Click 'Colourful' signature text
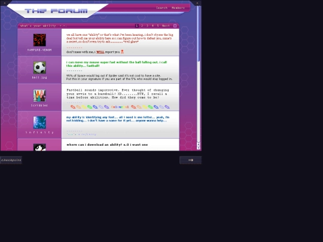The height and width of the screenshot is (242, 323). [x=120, y=107]
